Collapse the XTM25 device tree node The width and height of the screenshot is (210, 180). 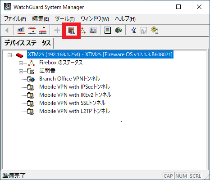coord(9,55)
